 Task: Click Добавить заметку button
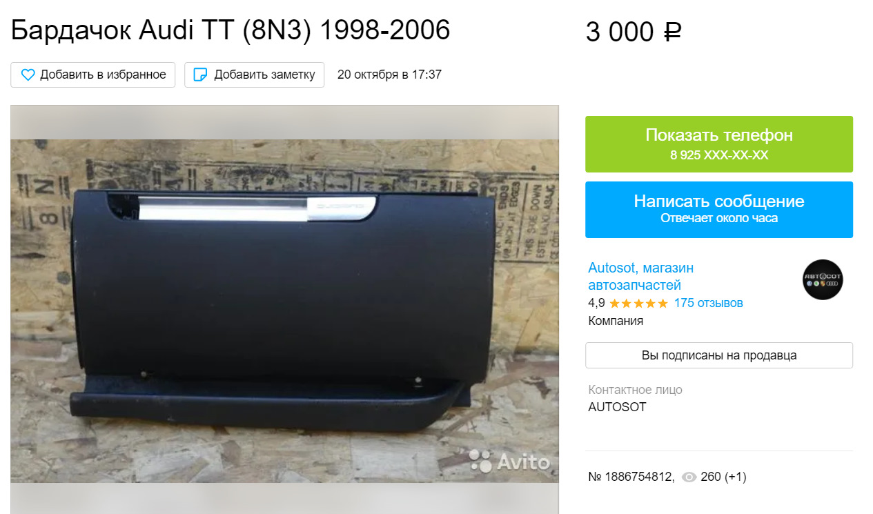pos(254,75)
